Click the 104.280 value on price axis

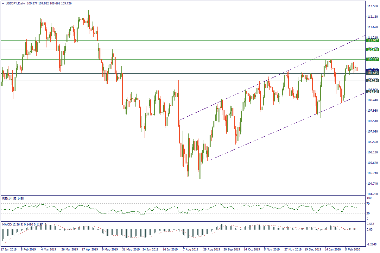(373, 194)
